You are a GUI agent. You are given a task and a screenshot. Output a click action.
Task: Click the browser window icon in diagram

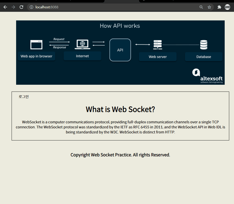(x=37, y=45)
